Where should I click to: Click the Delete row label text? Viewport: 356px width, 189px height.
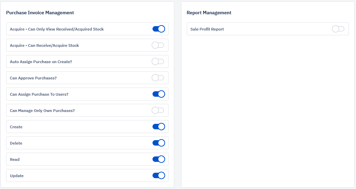tap(16, 143)
